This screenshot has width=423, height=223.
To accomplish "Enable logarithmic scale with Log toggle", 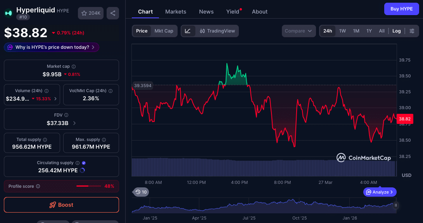I will tap(396, 31).
